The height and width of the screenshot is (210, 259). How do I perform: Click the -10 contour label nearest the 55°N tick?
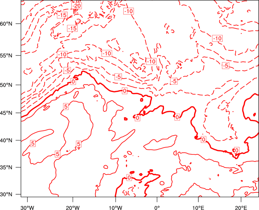pyautogui.click(x=62, y=54)
